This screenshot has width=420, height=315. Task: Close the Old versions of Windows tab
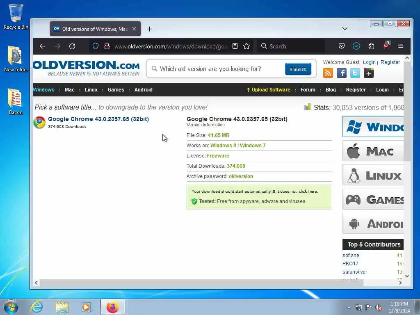pos(134,29)
